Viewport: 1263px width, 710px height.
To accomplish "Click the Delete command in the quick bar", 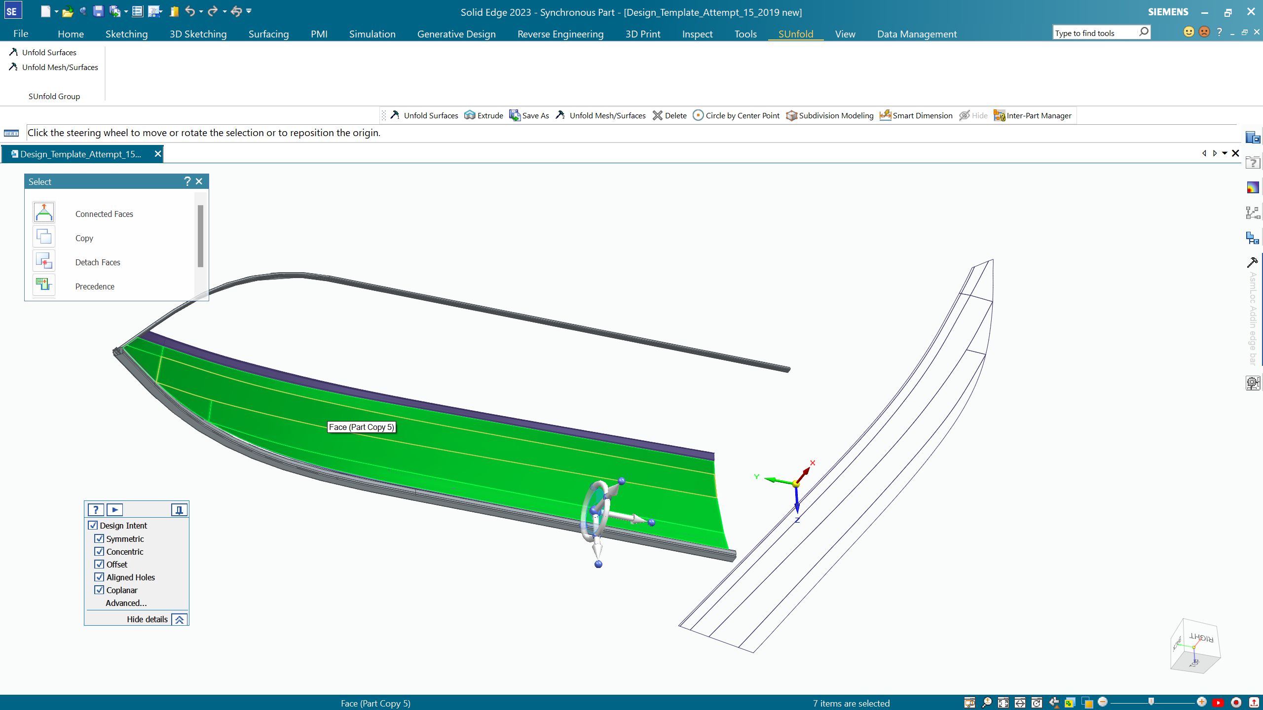I will coord(669,115).
